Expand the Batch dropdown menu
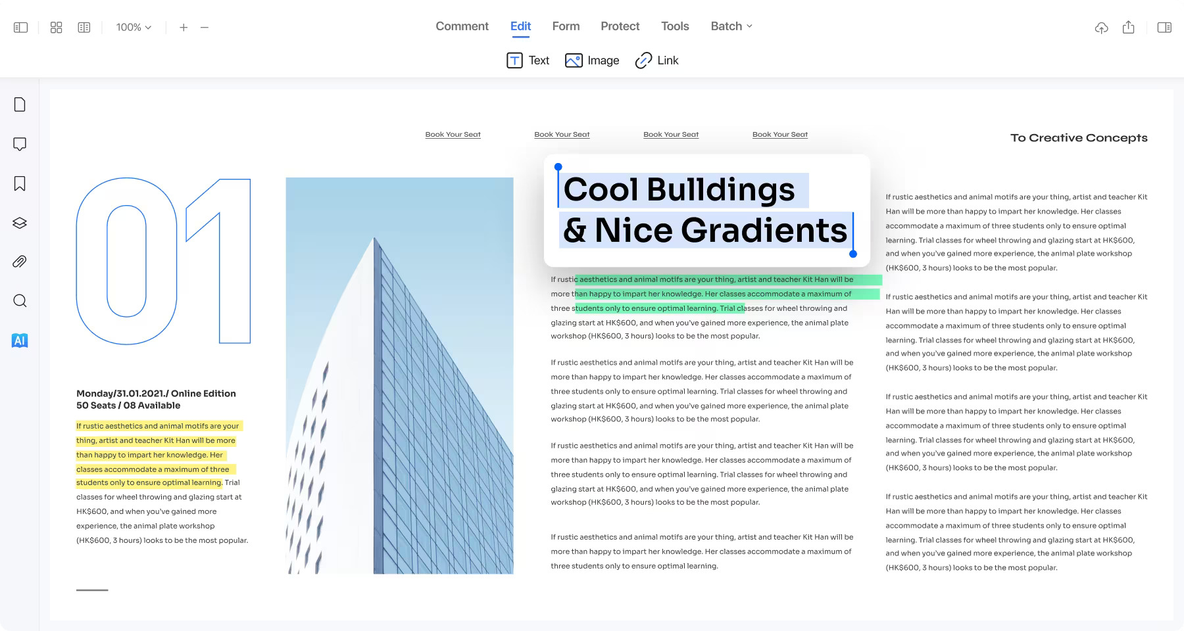The height and width of the screenshot is (631, 1184). click(731, 26)
